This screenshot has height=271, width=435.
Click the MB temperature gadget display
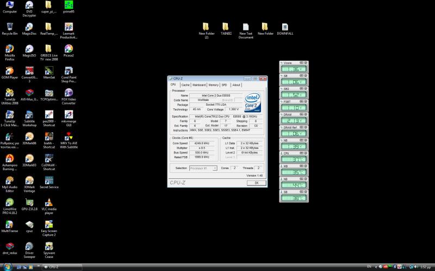coord(294,172)
